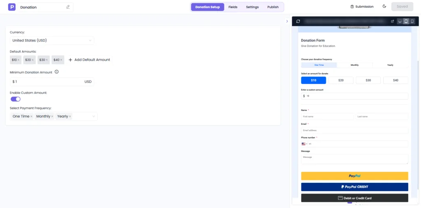Open the Currency dropdown

pos(52,41)
